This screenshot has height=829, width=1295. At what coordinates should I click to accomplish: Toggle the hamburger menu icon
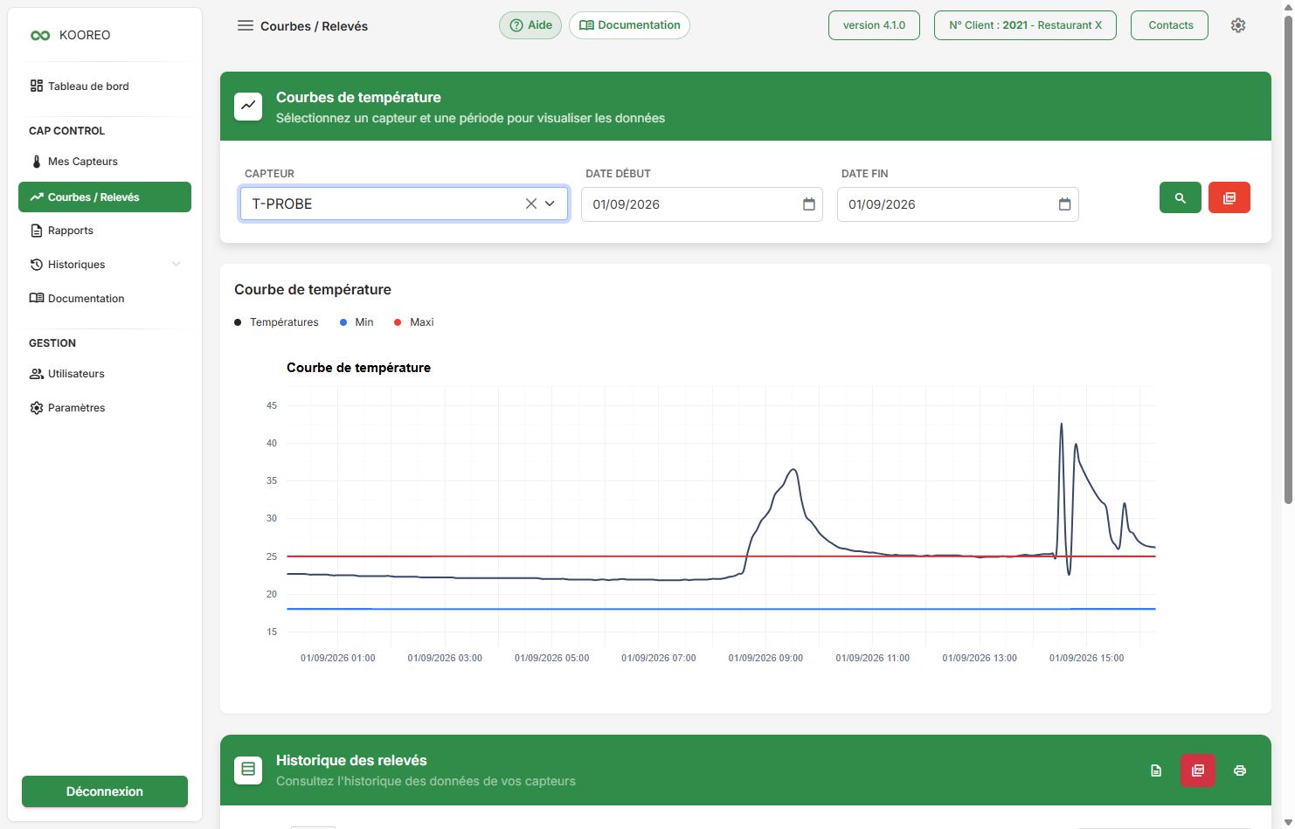[x=246, y=25]
